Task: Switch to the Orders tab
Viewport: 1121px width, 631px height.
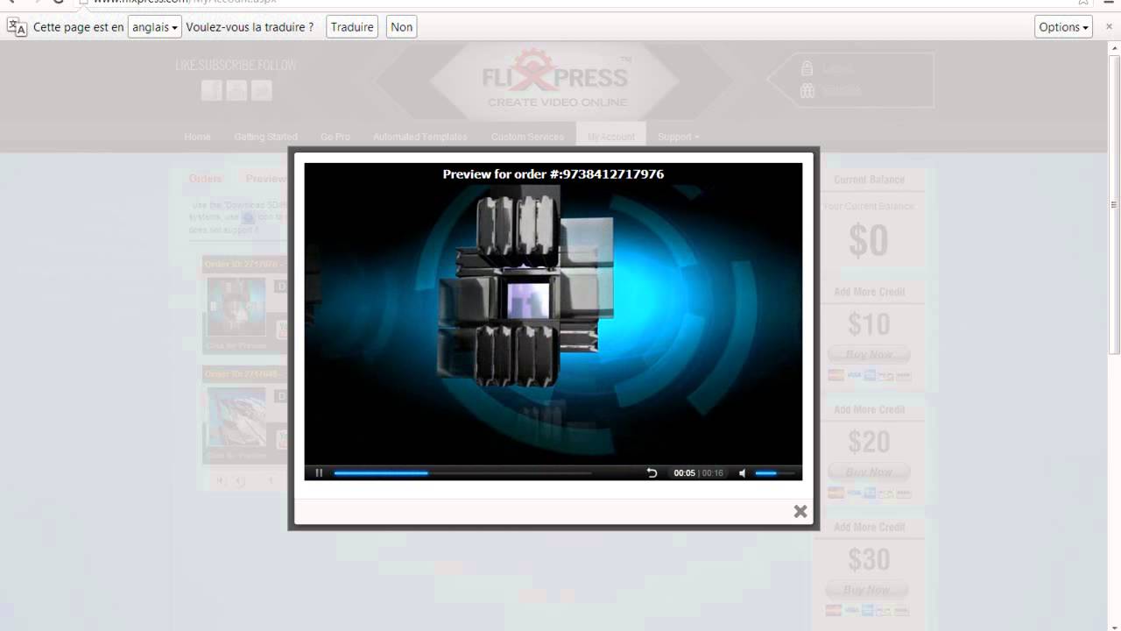Action: (206, 179)
